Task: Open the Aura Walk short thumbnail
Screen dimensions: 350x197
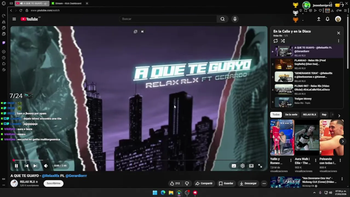Action: pos(307,138)
